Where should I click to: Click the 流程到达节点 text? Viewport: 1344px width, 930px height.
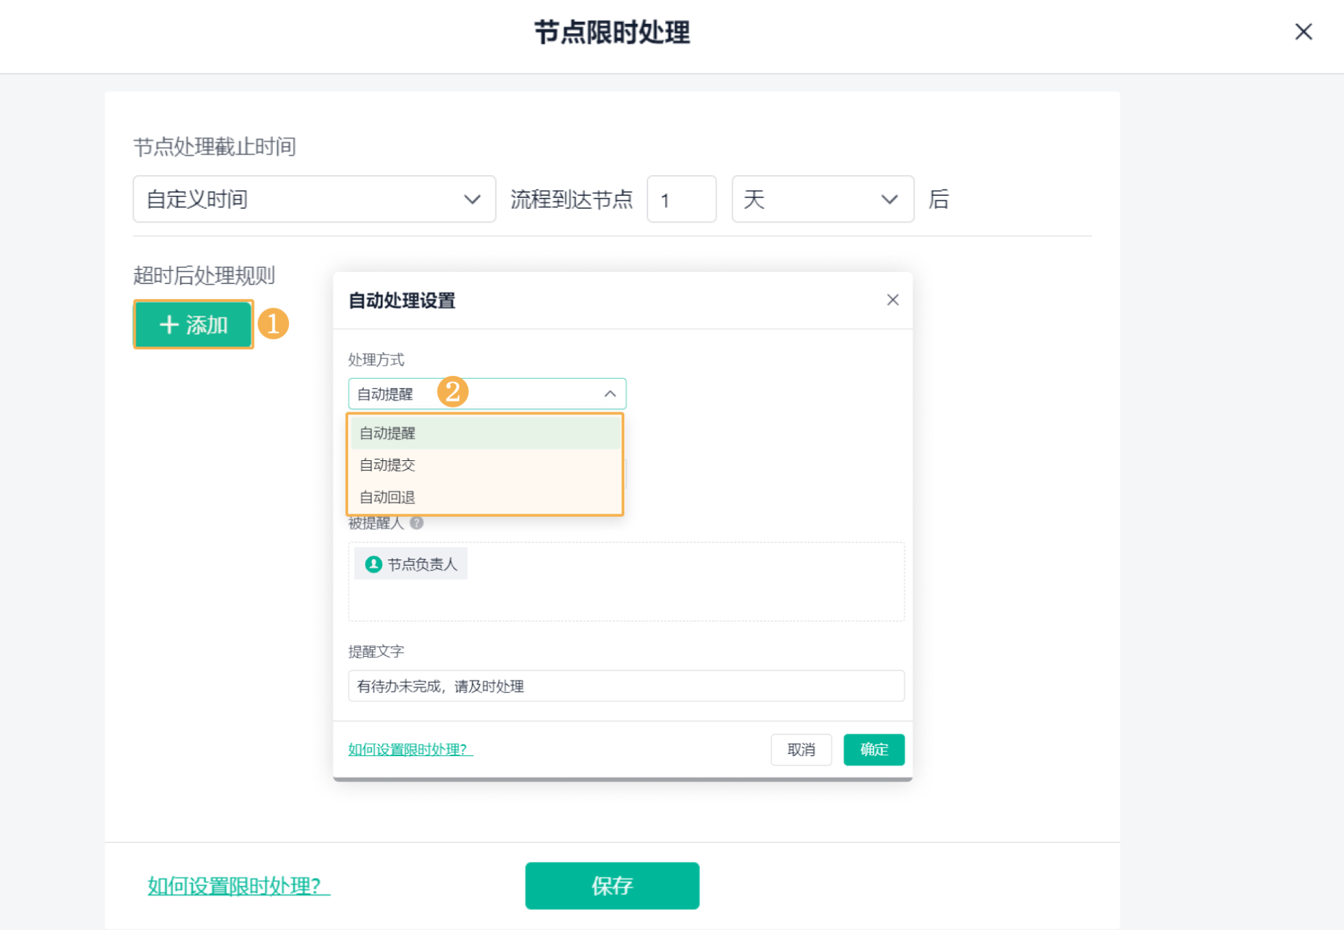tap(571, 199)
